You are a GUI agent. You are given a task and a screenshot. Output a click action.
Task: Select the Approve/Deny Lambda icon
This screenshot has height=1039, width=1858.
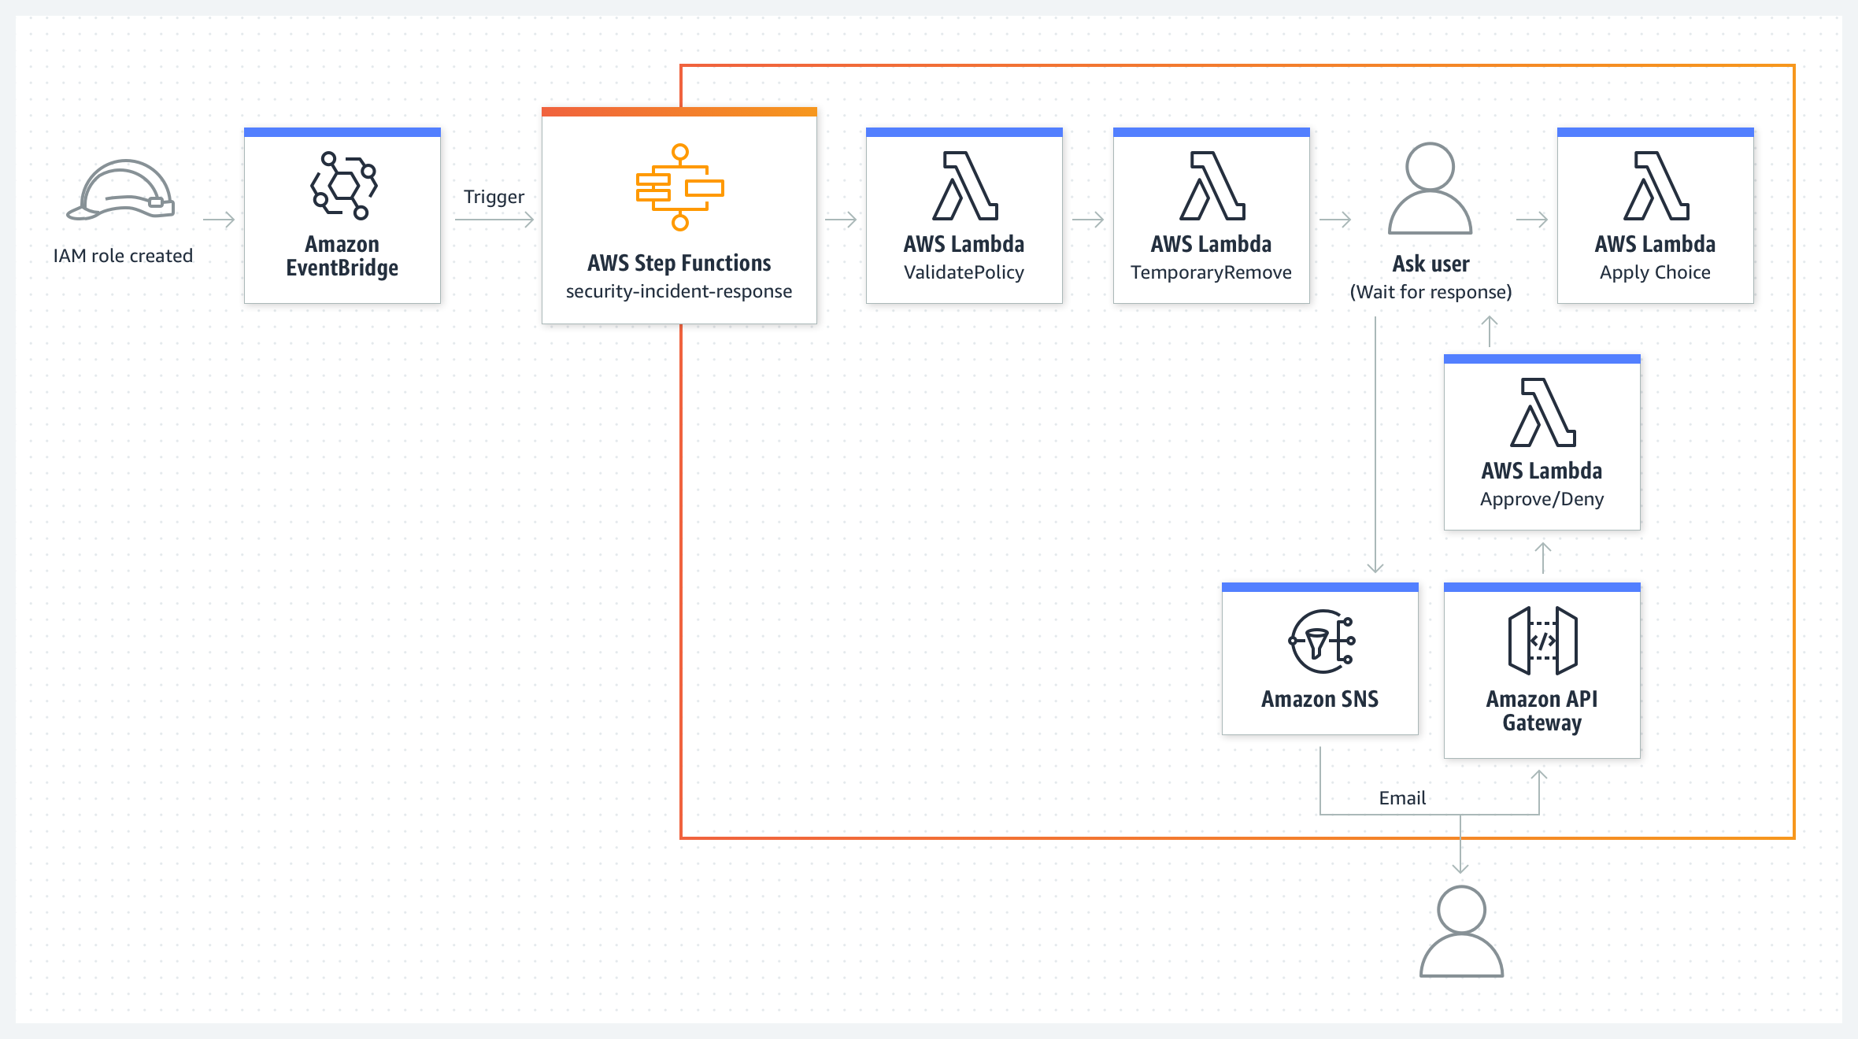[1542, 412]
